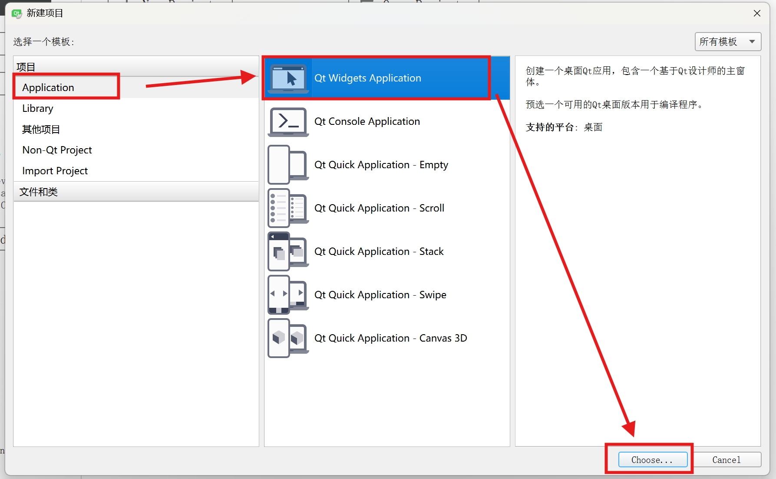Pick Qt Quick Application - Stack label
The image size is (776, 479).
point(379,251)
